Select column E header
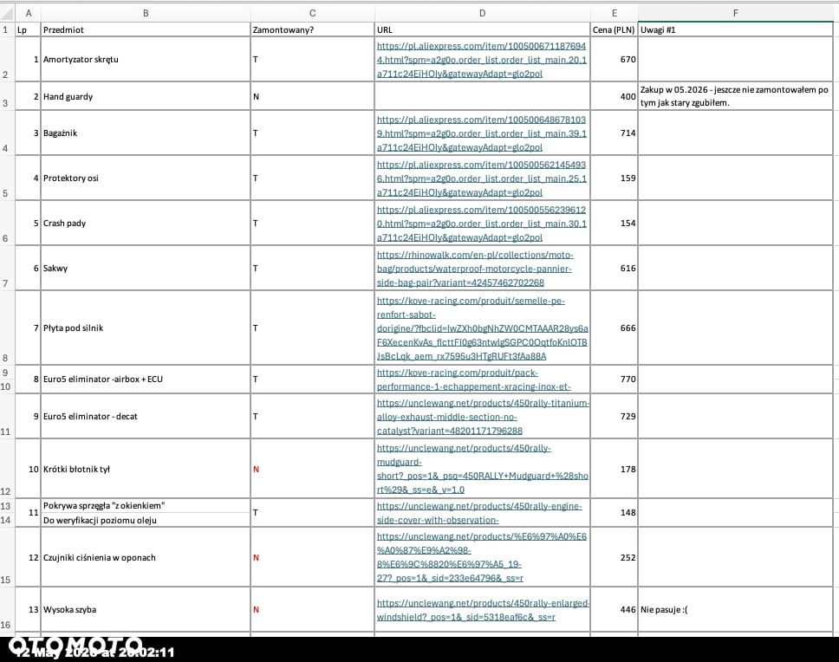The height and width of the screenshot is (662, 839). coord(615,13)
